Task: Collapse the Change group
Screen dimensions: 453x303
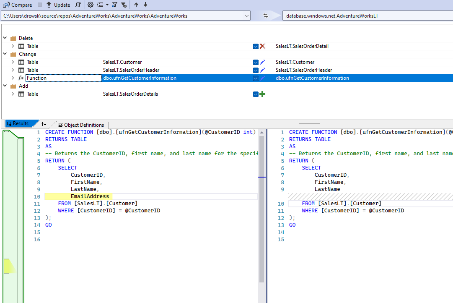Action: (x=5, y=54)
